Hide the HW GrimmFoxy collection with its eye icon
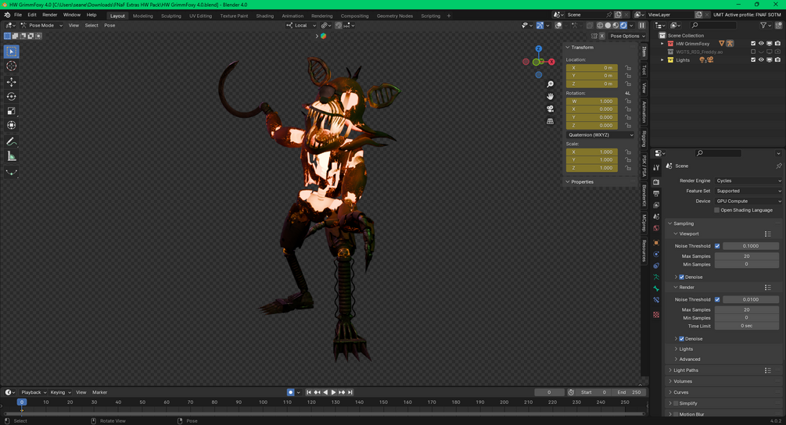Viewport: 786px width, 425px height. point(761,44)
